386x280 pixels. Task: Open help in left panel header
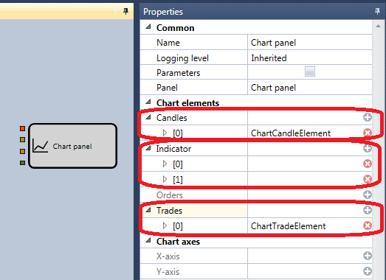pyautogui.click(x=115, y=11)
